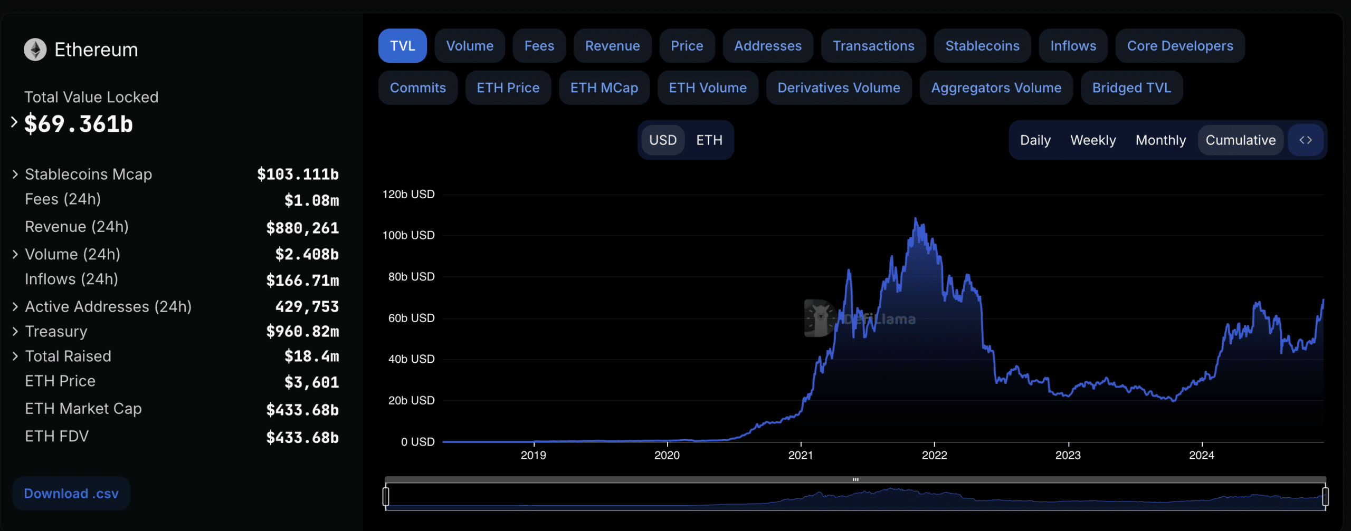This screenshot has width=1351, height=531.
Task: Toggle the Volume chart pill
Action: click(x=470, y=46)
